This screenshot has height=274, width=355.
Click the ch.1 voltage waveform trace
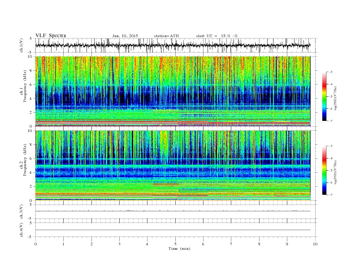173,45
